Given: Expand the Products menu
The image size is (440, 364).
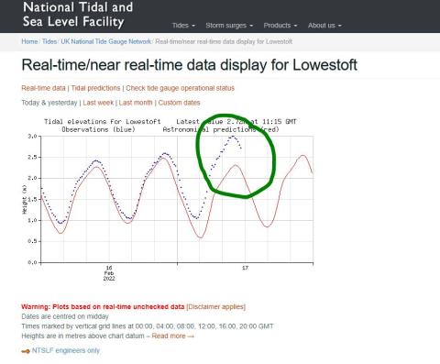Looking at the screenshot, I should click(x=280, y=26).
